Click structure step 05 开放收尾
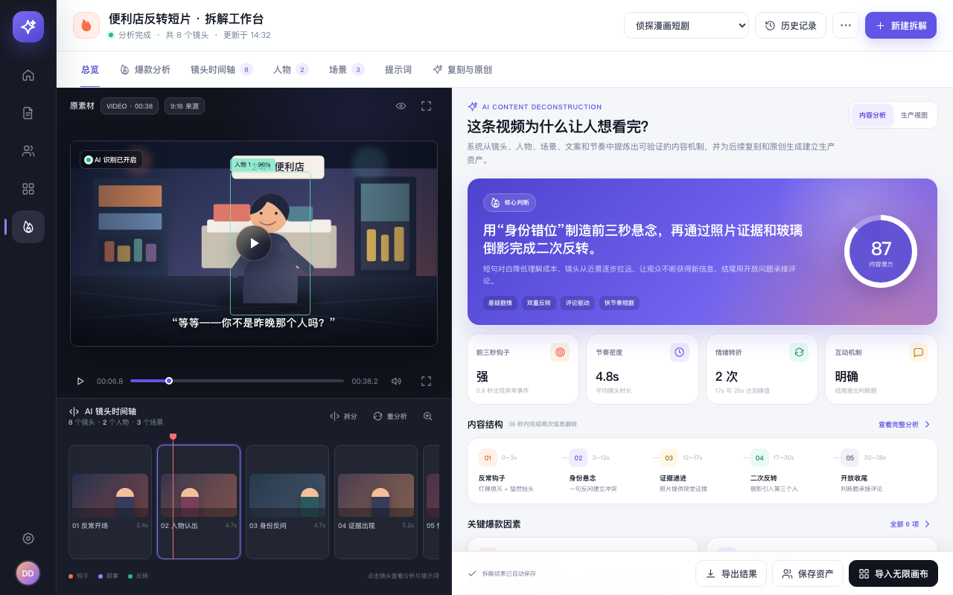 [x=879, y=472]
